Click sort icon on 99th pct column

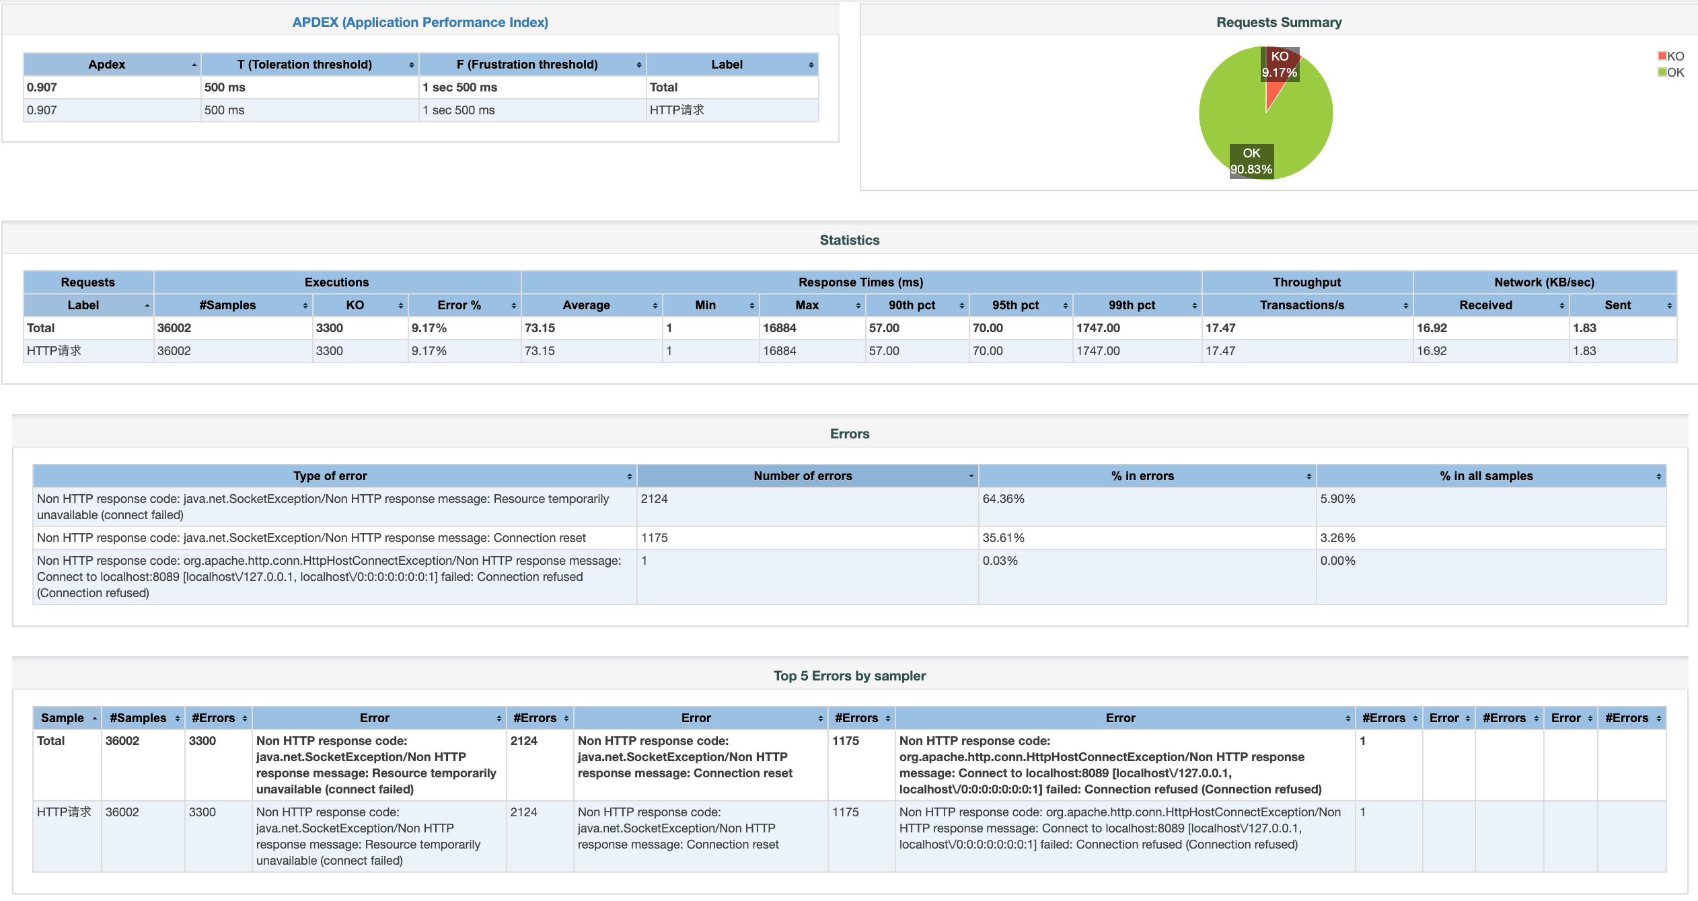click(1194, 306)
